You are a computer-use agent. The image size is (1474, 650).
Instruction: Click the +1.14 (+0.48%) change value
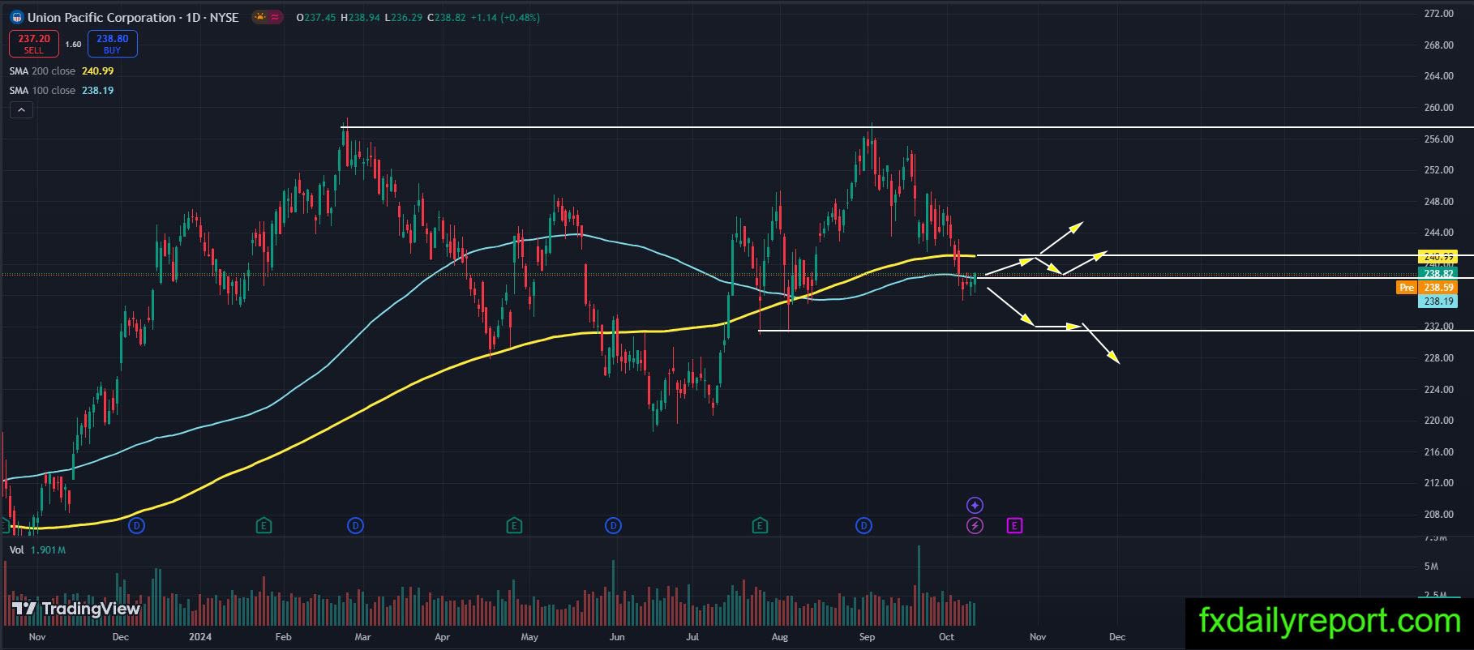505,17
